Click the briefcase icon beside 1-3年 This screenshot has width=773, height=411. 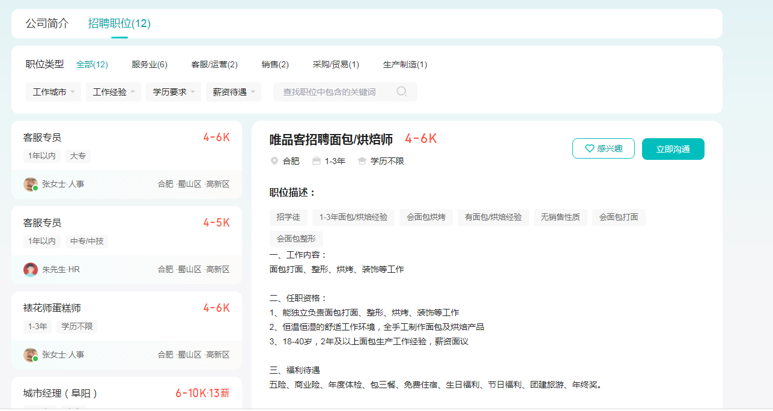317,161
